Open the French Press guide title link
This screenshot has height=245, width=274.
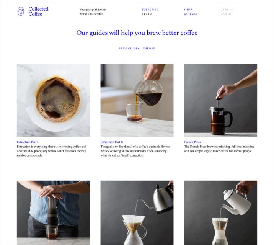click(x=192, y=142)
